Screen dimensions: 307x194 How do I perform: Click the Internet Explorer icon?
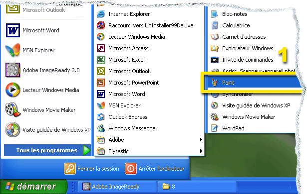tap(101, 14)
